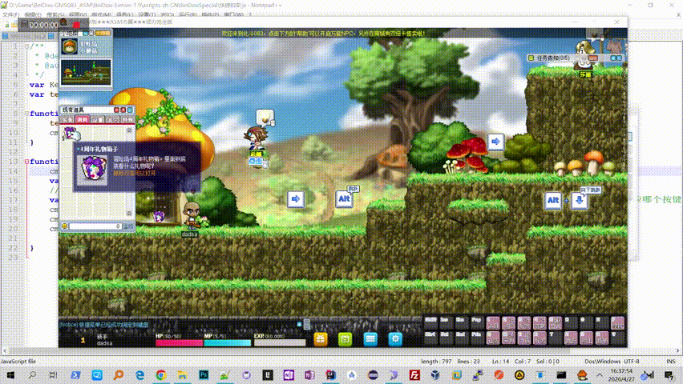Open FileZilla from the taskbar
683x384 pixels.
click(x=414, y=375)
